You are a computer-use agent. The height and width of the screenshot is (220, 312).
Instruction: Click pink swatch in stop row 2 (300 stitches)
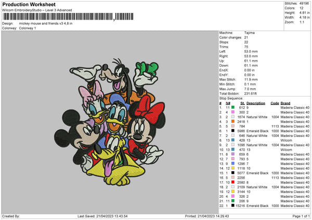tap(233, 112)
